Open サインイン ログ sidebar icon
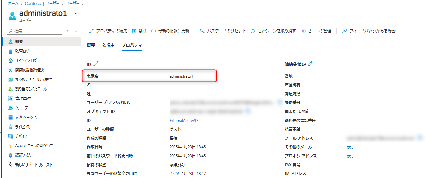The height and width of the screenshot is (178, 437). pos(11,61)
